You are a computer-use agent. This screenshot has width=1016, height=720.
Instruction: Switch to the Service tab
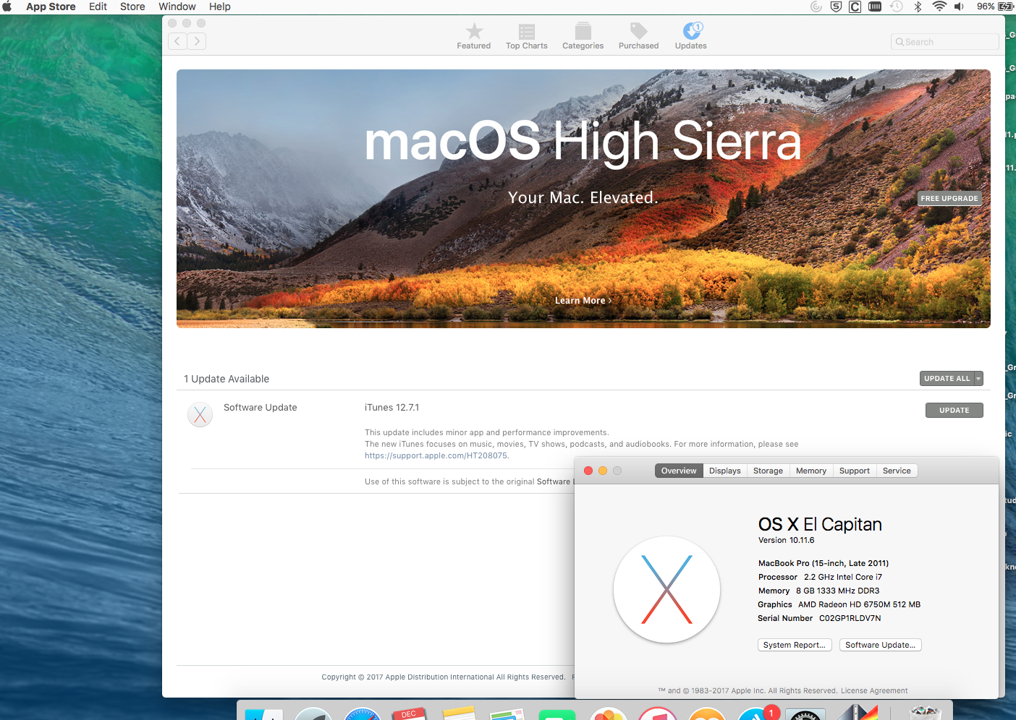(x=897, y=471)
